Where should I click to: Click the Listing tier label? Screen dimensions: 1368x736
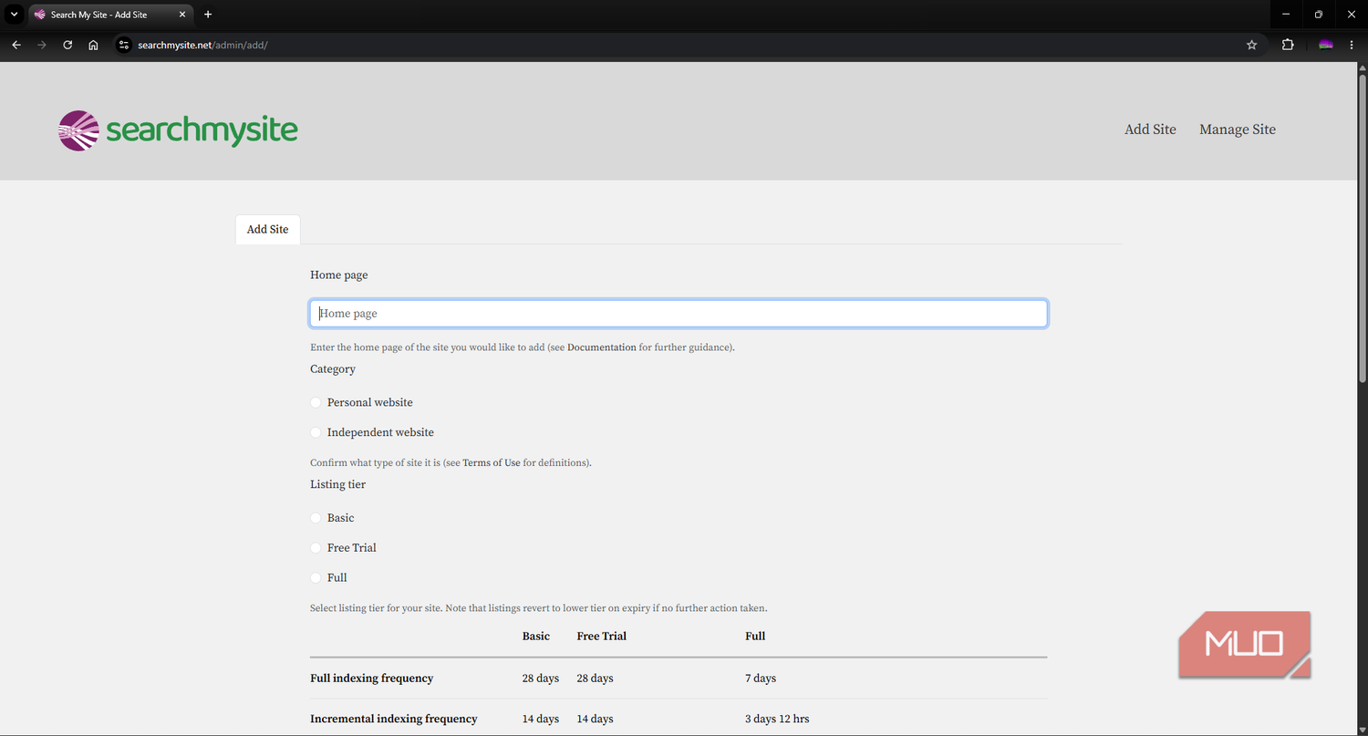click(x=337, y=485)
